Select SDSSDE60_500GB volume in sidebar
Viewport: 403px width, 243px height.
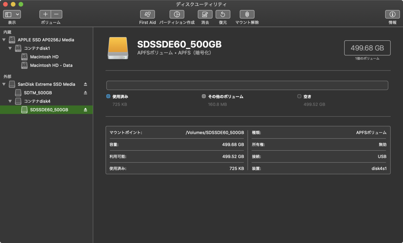pos(49,110)
